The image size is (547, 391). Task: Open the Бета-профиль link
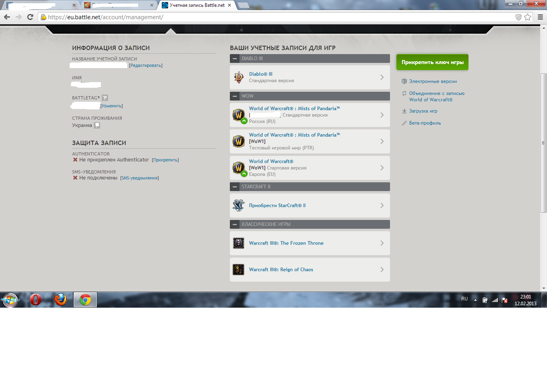[x=425, y=123]
